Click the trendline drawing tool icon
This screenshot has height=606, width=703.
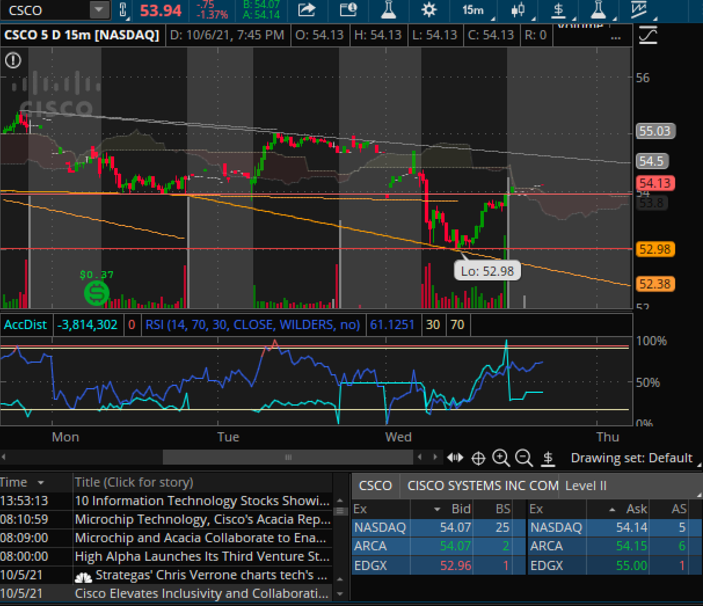pyautogui.click(x=649, y=36)
